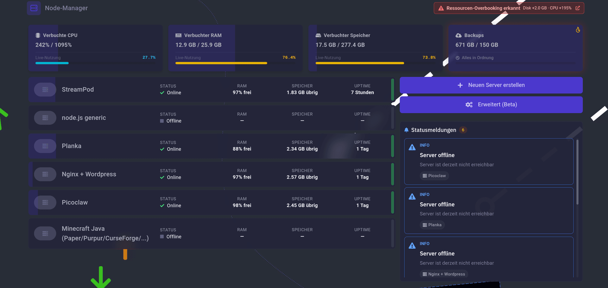Screen dimensions: 608x288
Task: Open the Planka tag in second notification
Action: [x=432, y=225]
